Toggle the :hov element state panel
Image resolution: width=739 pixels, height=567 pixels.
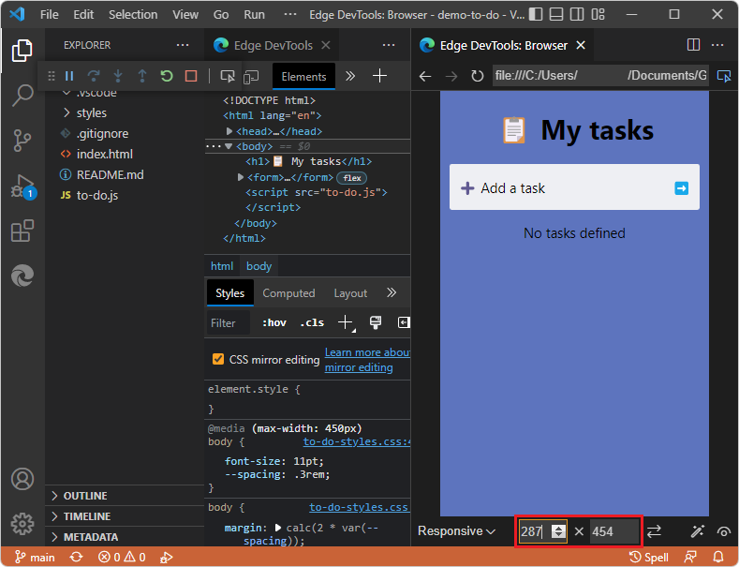[x=274, y=322]
